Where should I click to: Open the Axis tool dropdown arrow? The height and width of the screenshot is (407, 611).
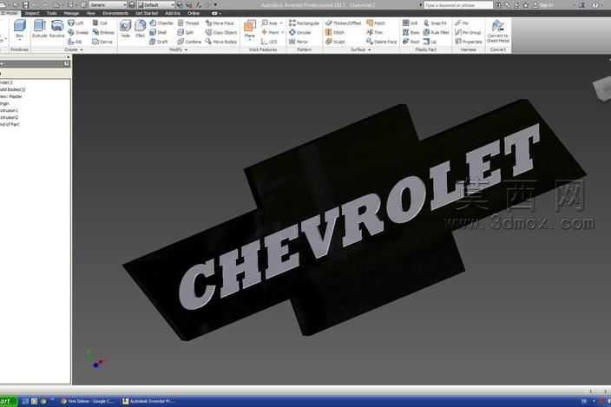tap(281, 23)
